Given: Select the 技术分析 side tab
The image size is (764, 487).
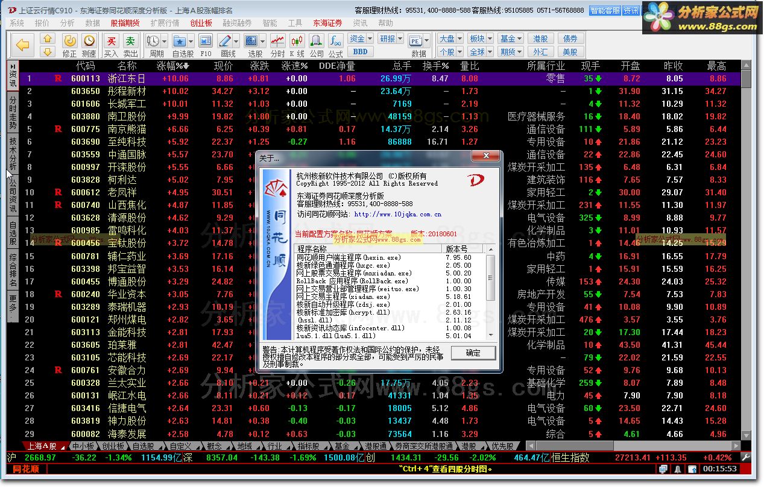Looking at the screenshot, I should (x=13, y=154).
